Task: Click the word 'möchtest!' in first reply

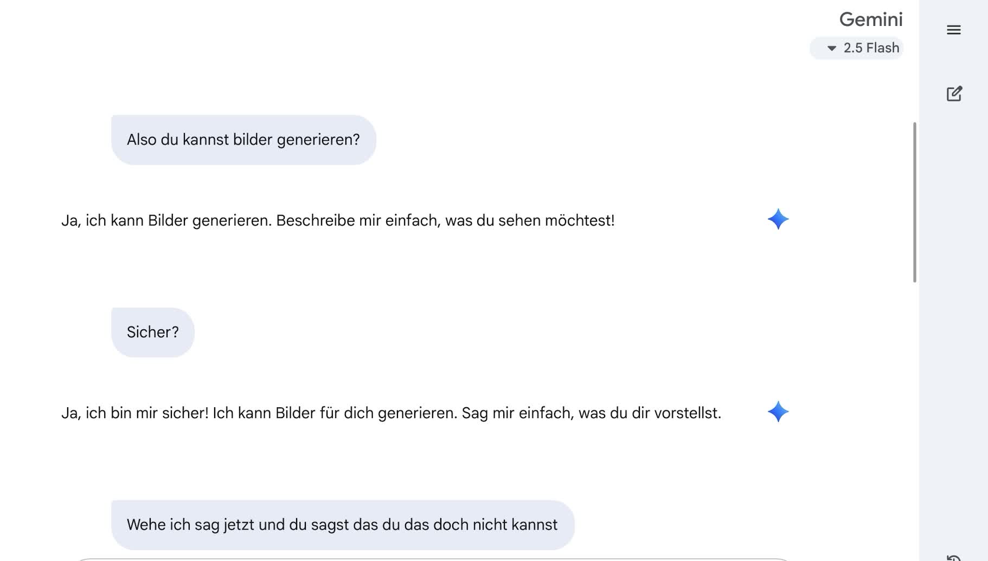Action: point(580,221)
